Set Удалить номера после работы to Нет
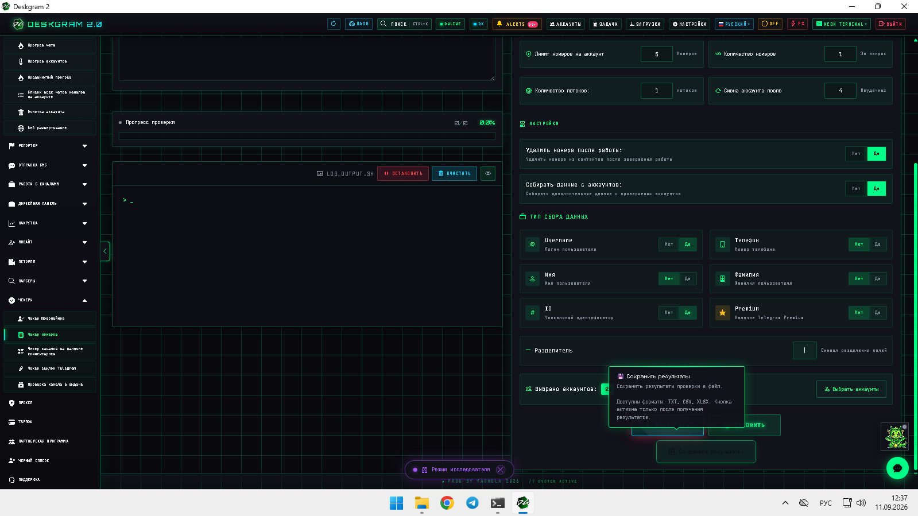This screenshot has width=918, height=516. coord(856,154)
